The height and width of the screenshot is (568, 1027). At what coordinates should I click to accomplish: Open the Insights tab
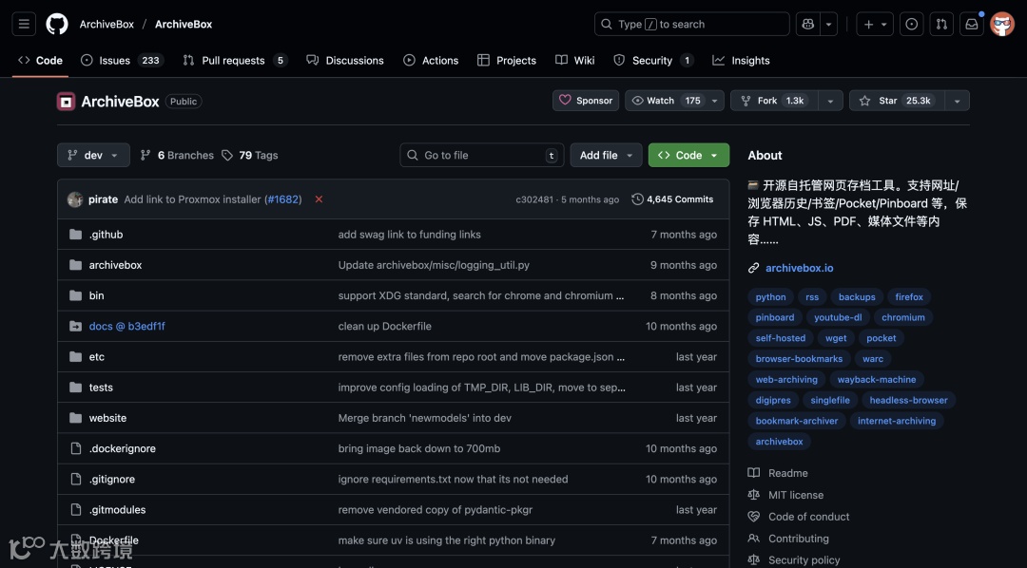pos(742,60)
